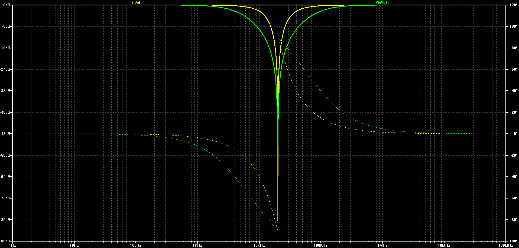Click the -48dB magnitude axis label

click(x=6, y=134)
